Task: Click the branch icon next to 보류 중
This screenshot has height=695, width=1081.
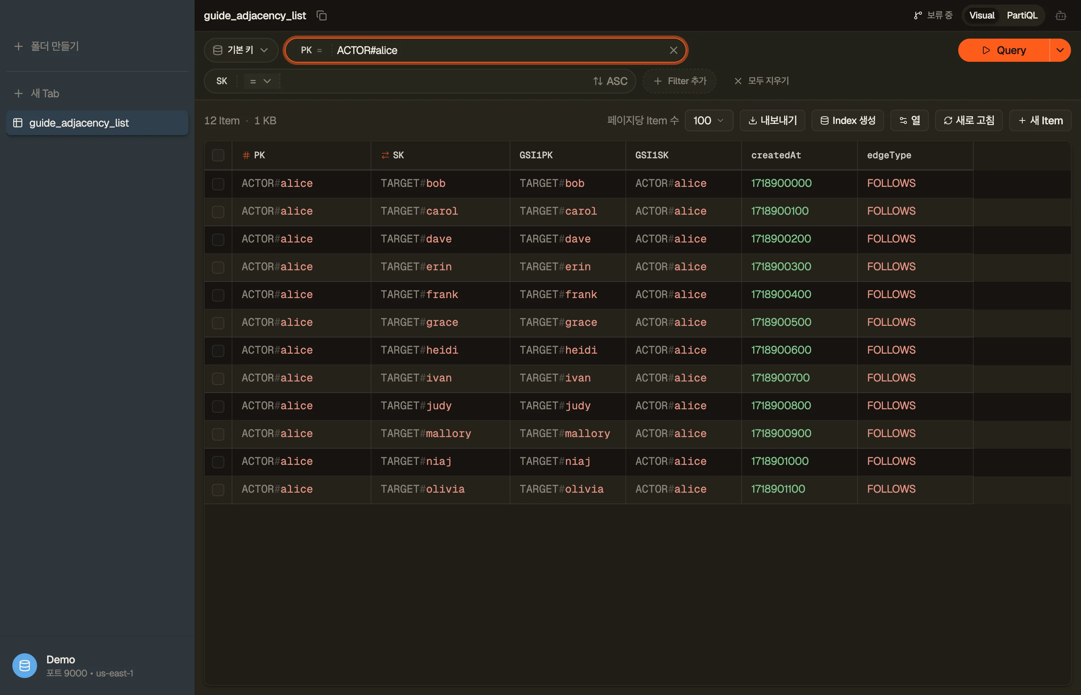Action: pos(918,16)
